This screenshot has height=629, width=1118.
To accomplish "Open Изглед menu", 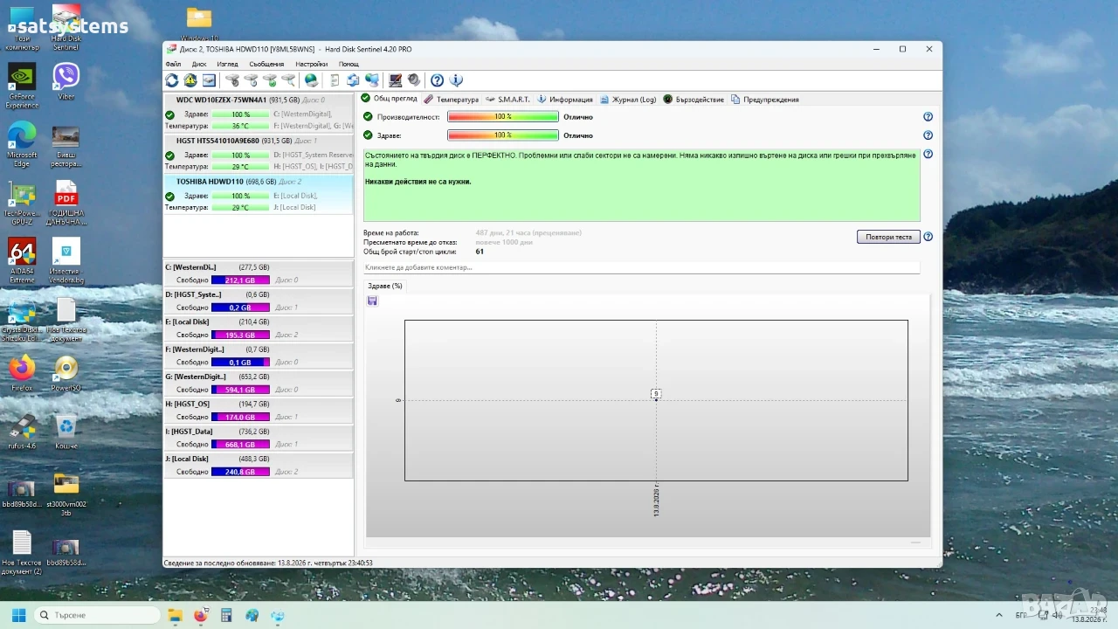I will tap(227, 64).
